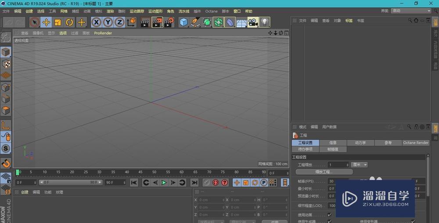The width and height of the screenshot is (439, 223).
Task: Open the deformer objects icon
Action: pos(230,22)
